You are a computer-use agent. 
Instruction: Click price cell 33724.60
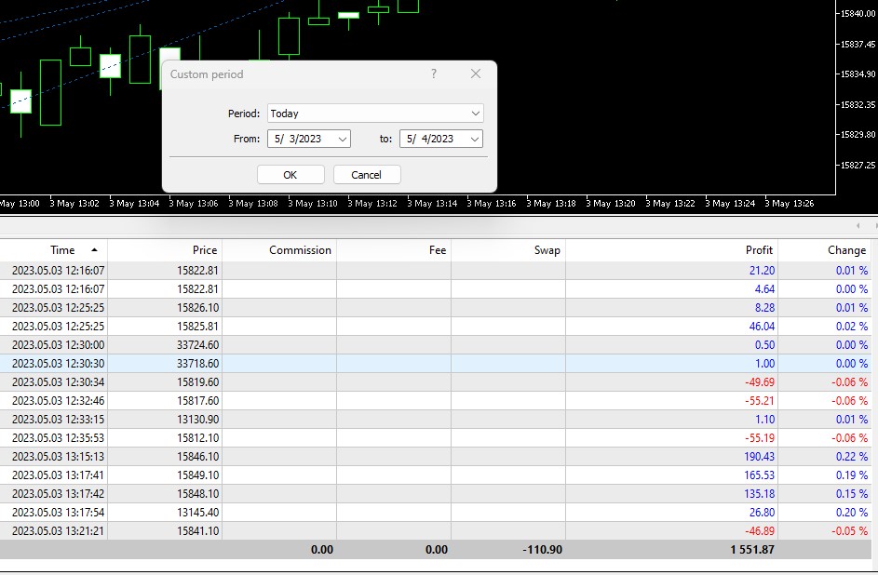(x=197, y=344)
